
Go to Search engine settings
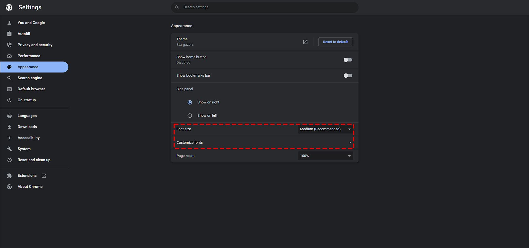pos(30,78)
